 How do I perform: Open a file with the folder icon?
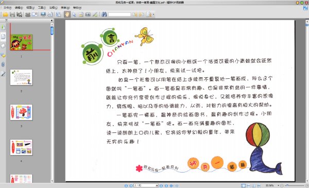tap(5, 14)
